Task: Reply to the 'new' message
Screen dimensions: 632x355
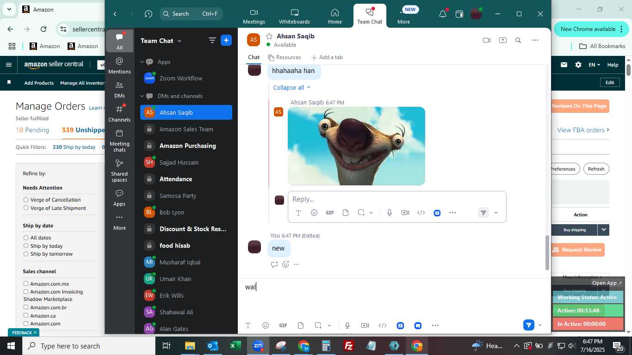Action: click(274, 264)
